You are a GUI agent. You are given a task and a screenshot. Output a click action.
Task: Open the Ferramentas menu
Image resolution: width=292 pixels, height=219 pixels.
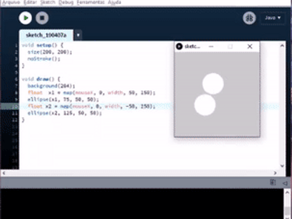pos(91,2)
